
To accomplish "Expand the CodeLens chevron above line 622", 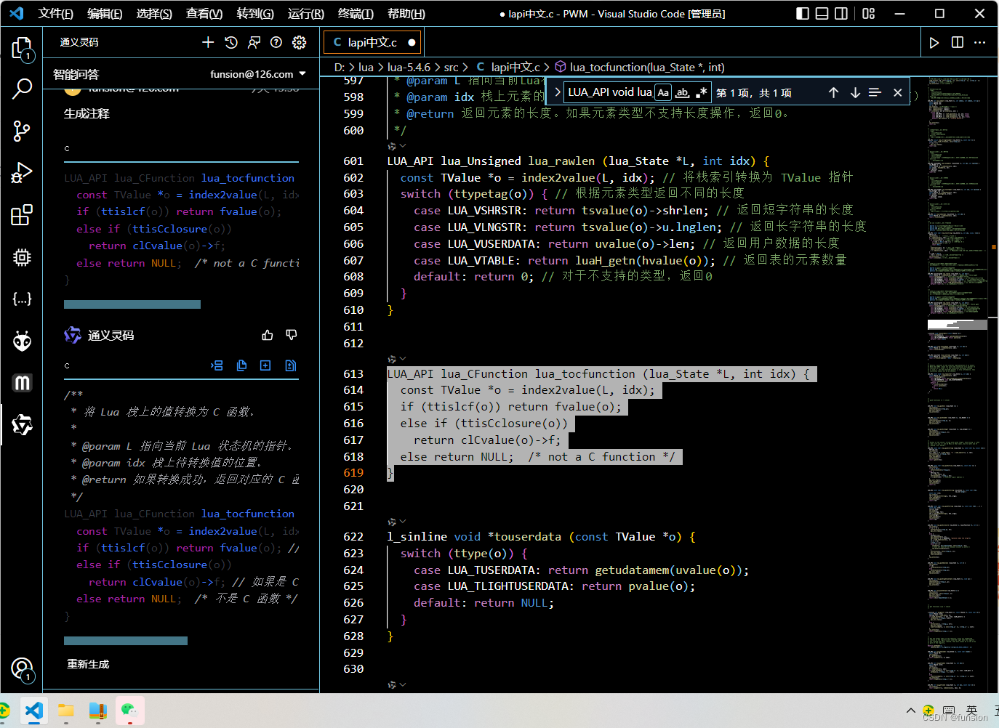I will 403,522.
